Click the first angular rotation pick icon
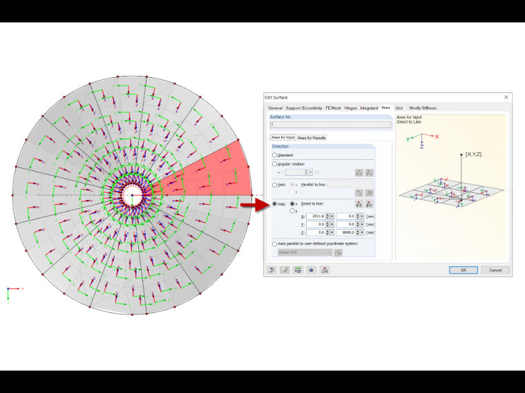Viewport: 525px width, 393px height. [359, 173]
